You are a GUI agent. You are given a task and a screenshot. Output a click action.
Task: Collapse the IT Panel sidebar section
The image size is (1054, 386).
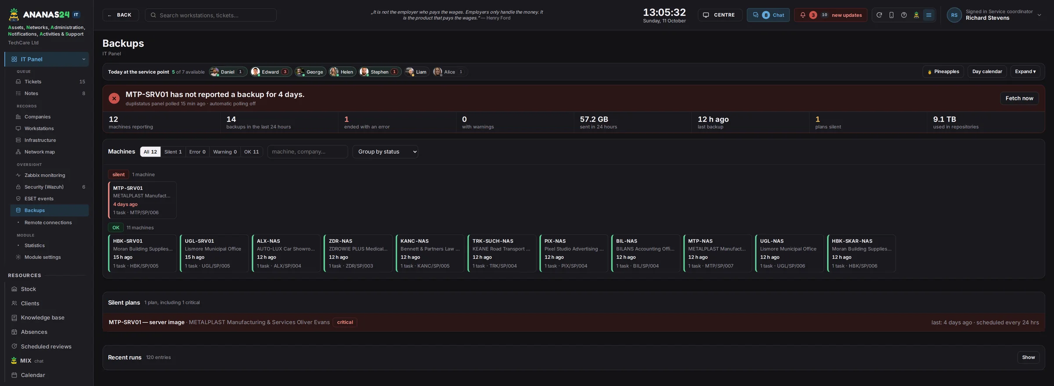pos(84,59)
